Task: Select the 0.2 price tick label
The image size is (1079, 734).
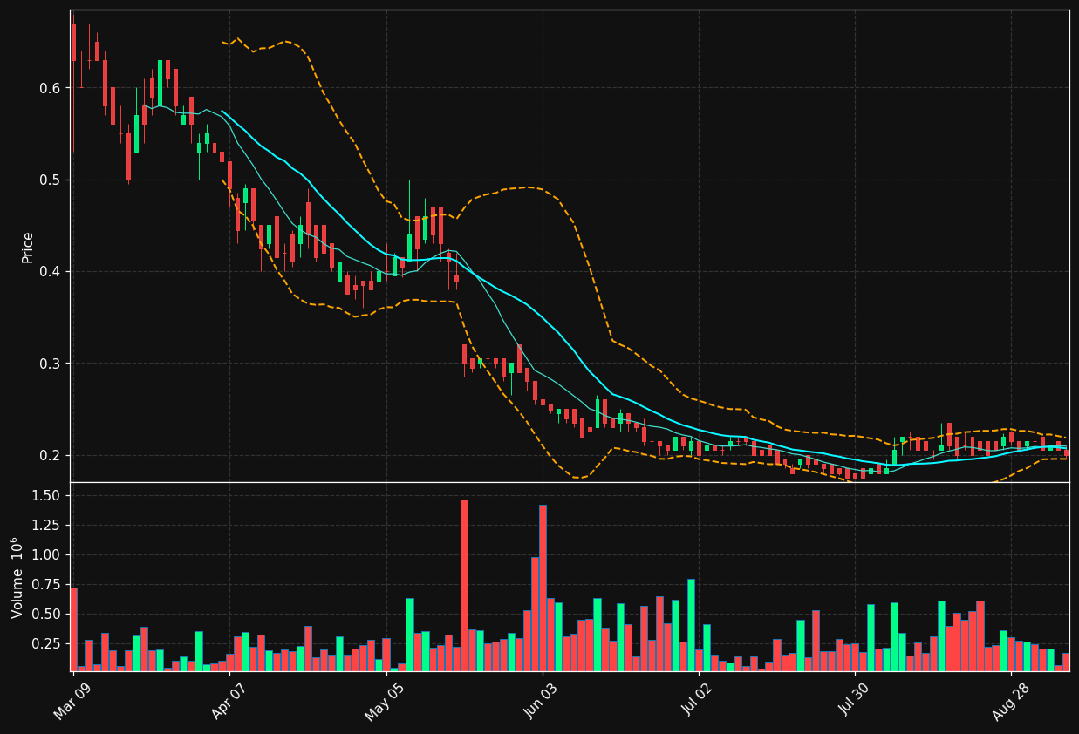Action: click(x=49, y=455)
